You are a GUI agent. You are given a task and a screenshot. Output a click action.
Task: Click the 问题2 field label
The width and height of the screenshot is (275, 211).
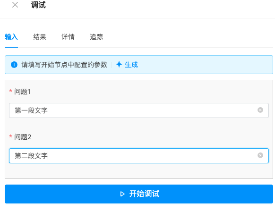click(23, 137)
